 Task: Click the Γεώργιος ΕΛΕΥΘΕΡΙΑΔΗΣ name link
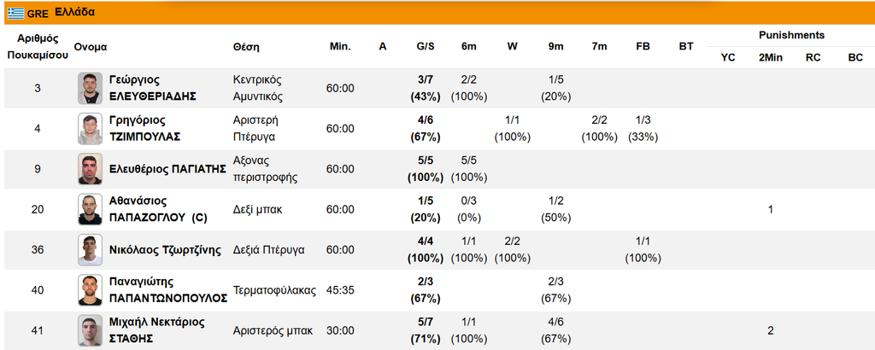(x=153, y=88)
